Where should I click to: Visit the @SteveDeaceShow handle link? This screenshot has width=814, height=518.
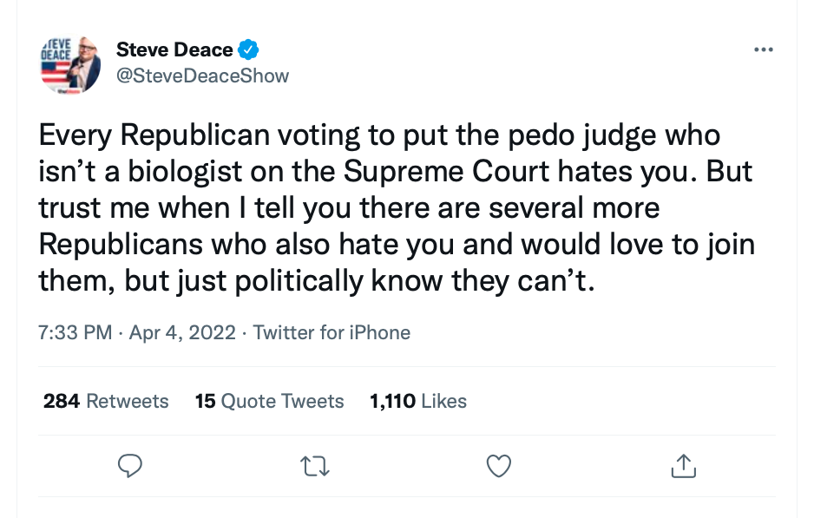(202, 75)
